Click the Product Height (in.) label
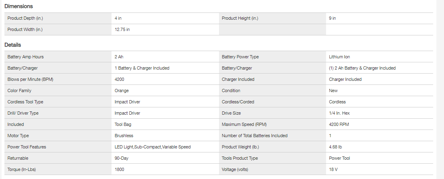The height and width of the screenshot is (179, 444). (x=240, y=18)
